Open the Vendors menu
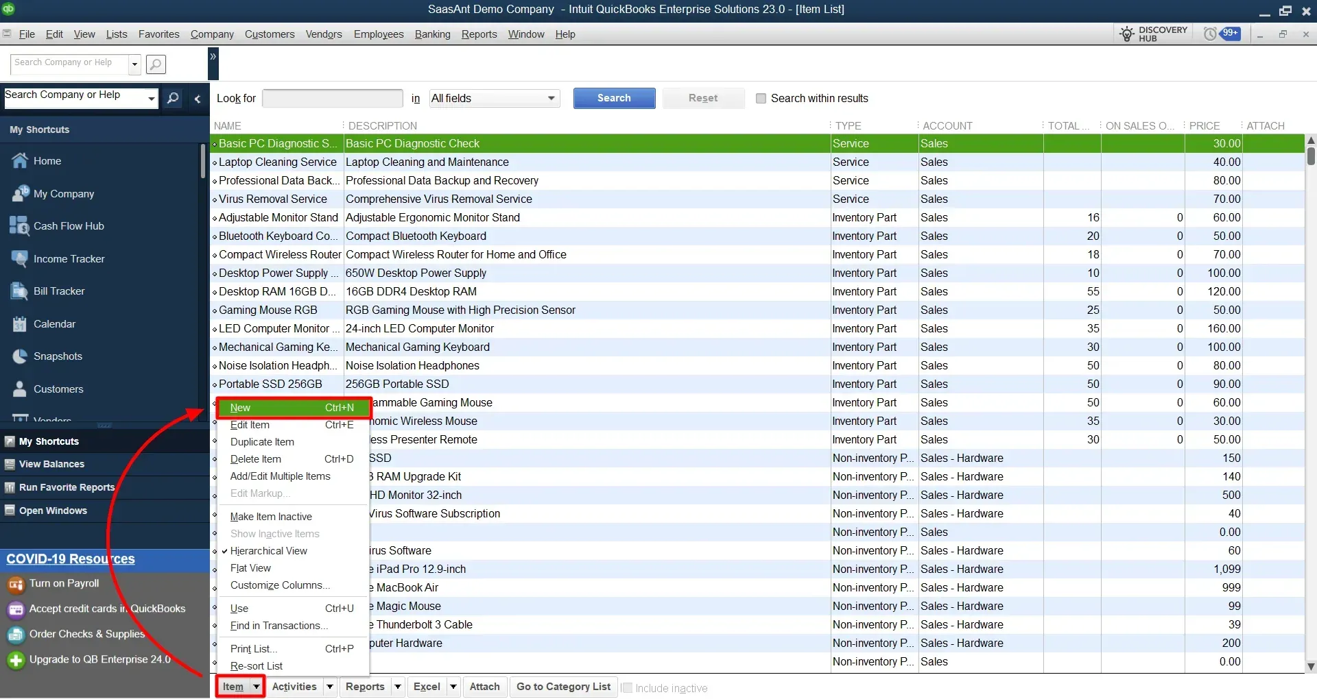The image size is (1317, 699). tap(324, 34)
